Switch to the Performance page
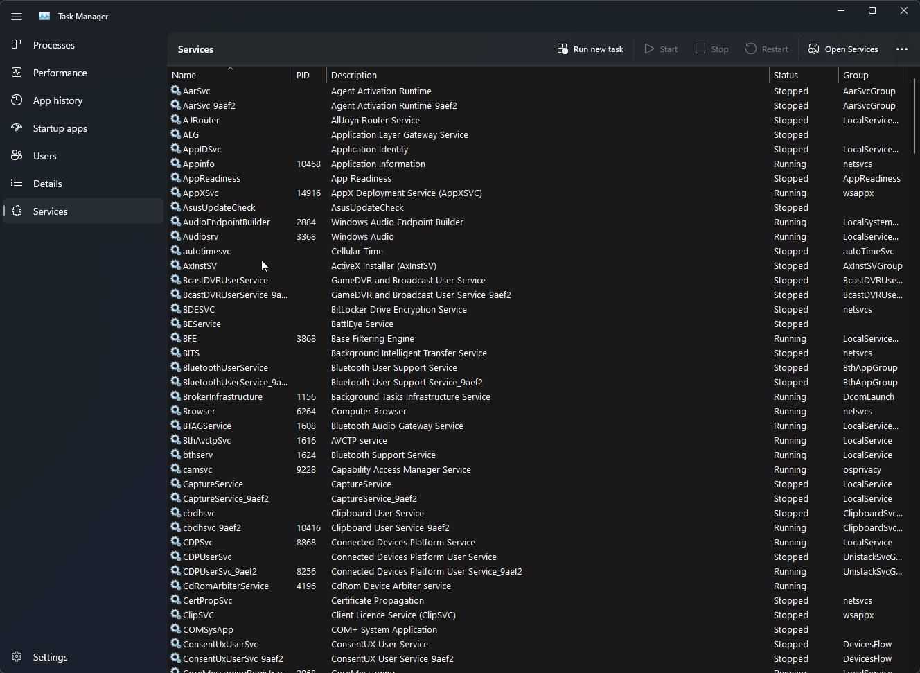 [83, 72]
